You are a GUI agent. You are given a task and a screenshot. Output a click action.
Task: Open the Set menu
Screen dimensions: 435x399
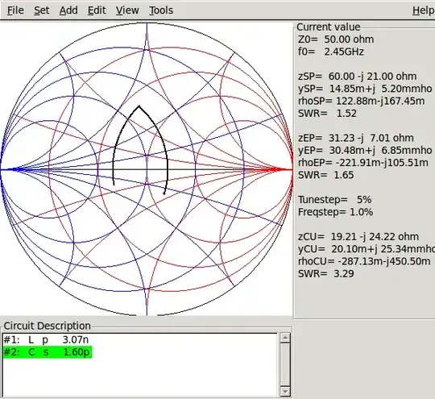[42, 10]
